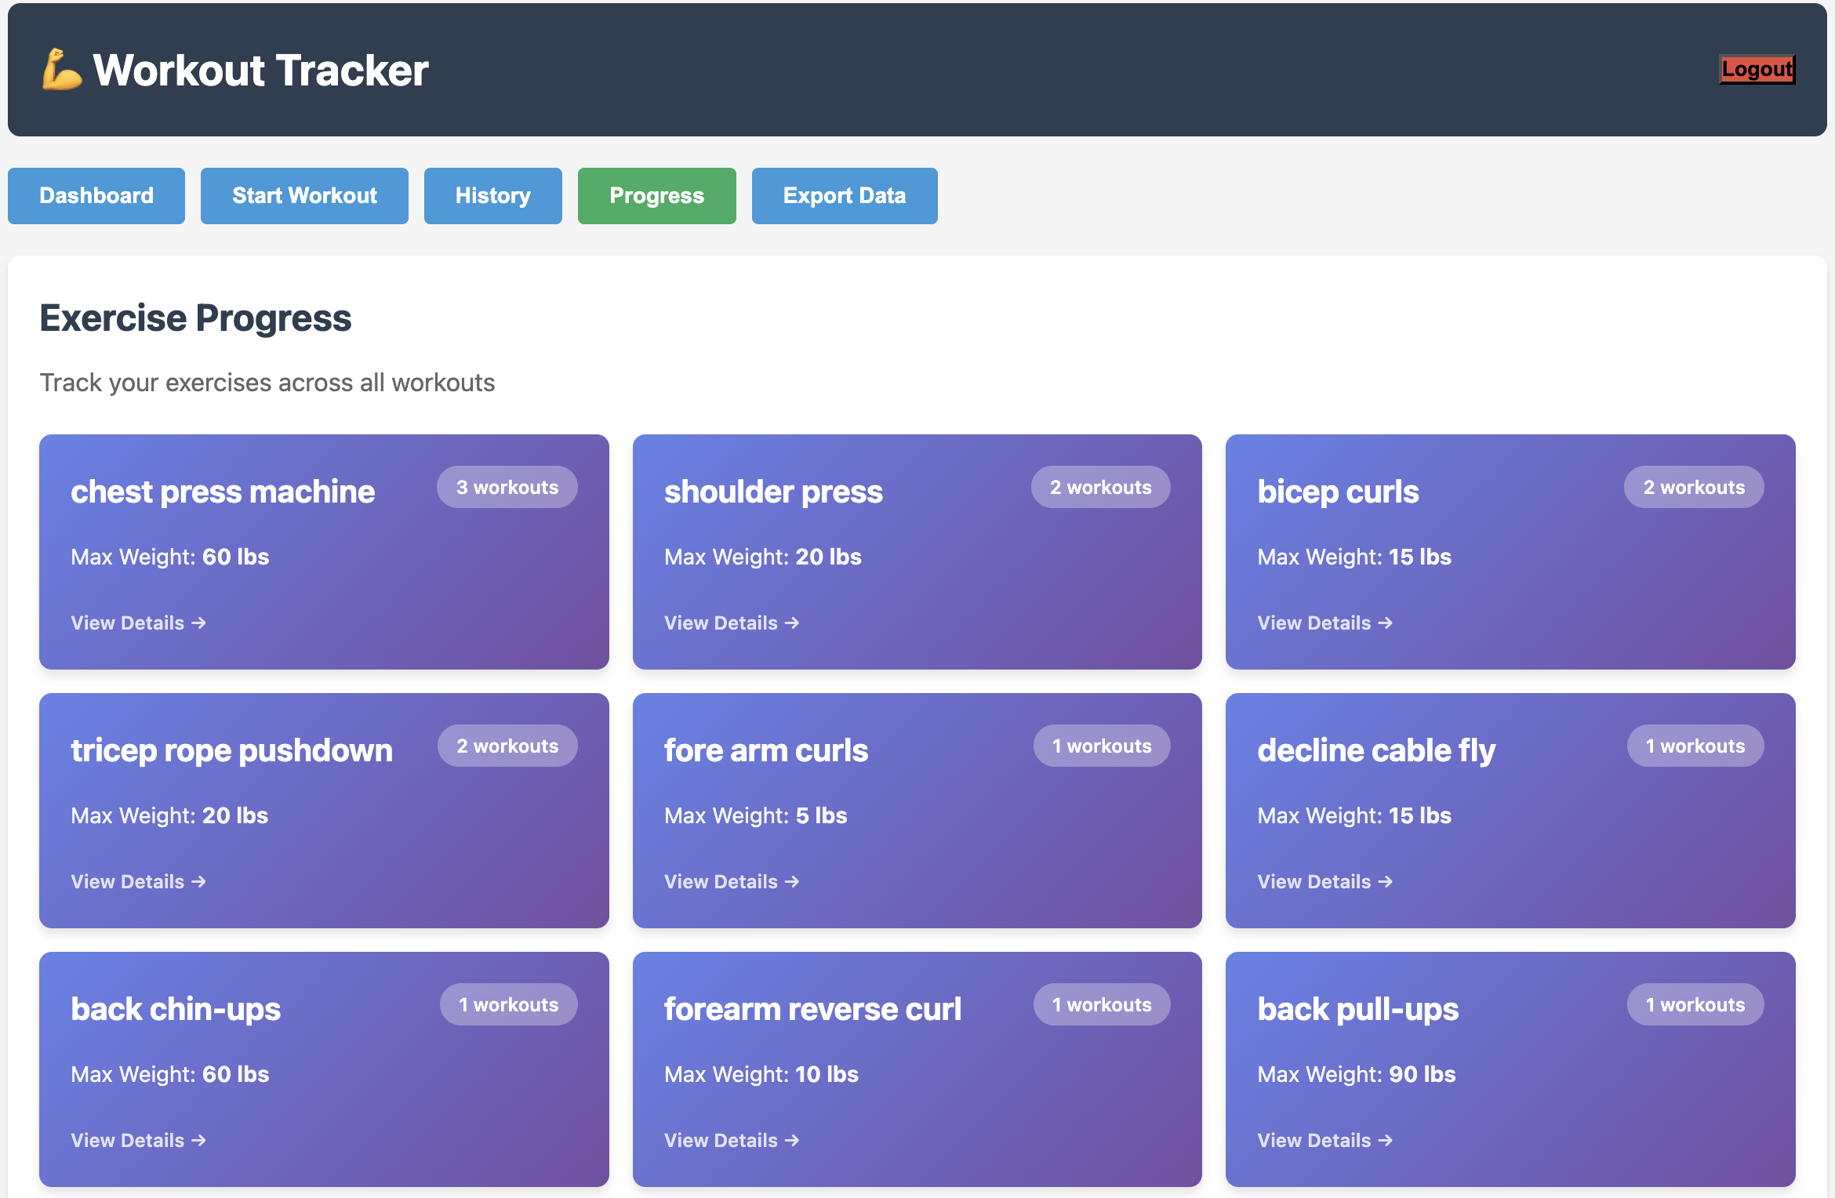This screenshot has width=1835, height=1198.
Task: Switch to the Dashboard tab
Action: click(96, 195)
